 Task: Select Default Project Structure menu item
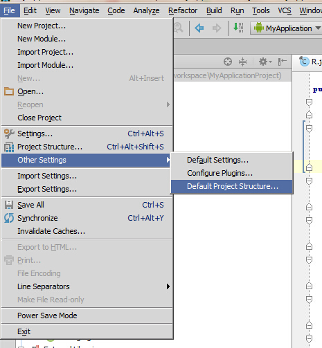(232, 186)
